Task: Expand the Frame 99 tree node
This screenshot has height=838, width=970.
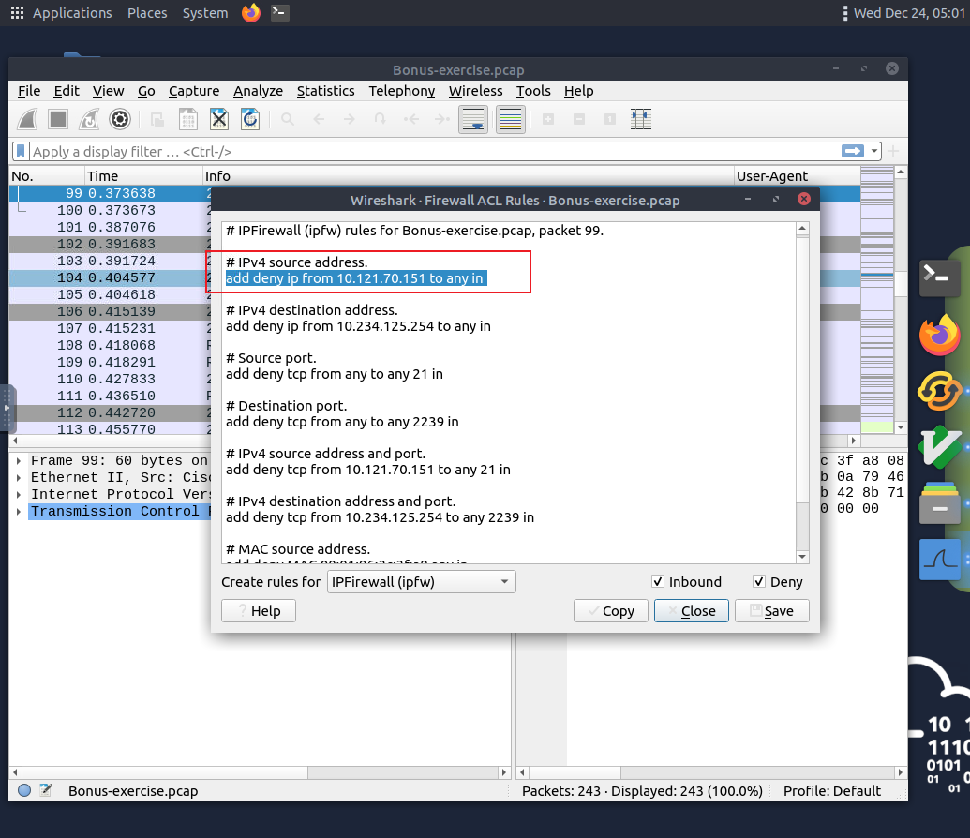Action: tap(19, 460)
